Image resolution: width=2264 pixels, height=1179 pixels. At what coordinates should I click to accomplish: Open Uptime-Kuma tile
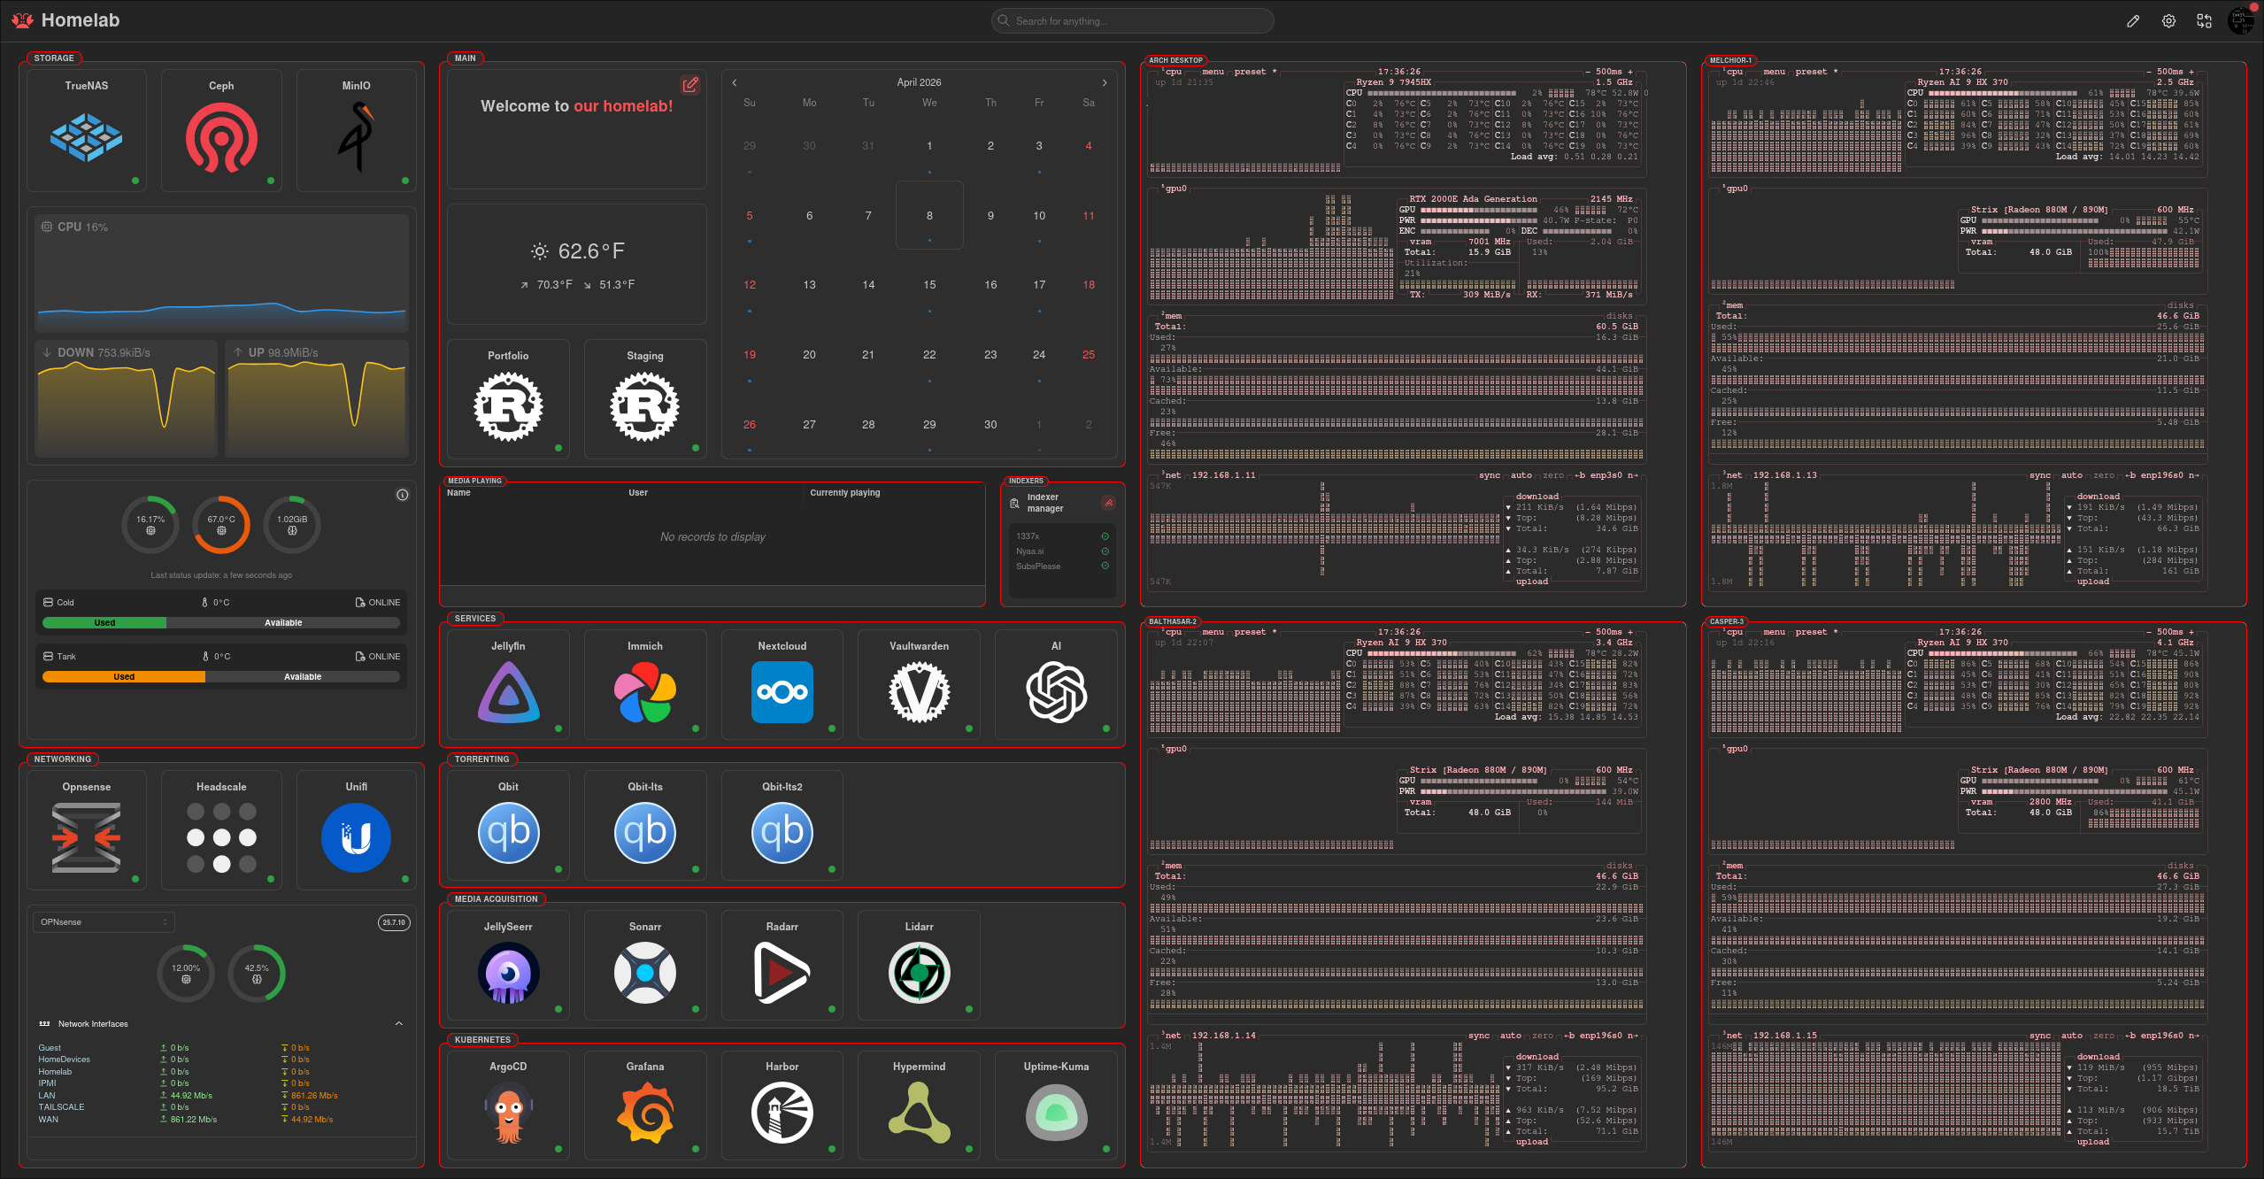click(x=1056, y=1105)
